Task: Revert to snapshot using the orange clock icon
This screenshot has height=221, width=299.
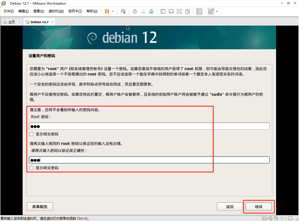Action: [x=143, y=12]
